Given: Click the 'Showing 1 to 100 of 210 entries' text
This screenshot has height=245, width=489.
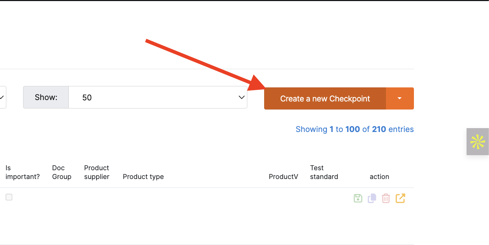Looking at the screenshot, I should click(x=355, y=129).
